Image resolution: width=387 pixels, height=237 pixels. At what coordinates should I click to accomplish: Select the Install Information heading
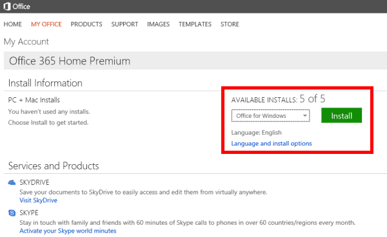tap(45, 83)
